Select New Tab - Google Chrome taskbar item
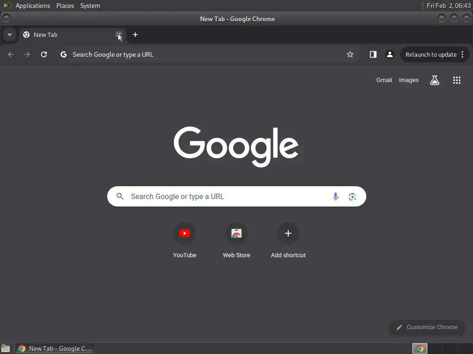Image resolution: width=473 pixels, height=354 pixels. pyautogui.click(x=55, y=348)
